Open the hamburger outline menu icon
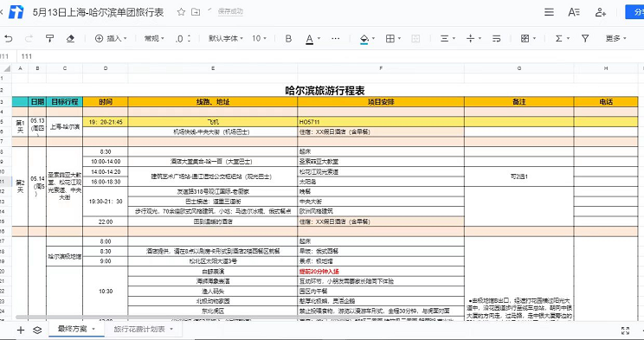The height and width of the screenshot is (340, 644). pyautogui.click(x=549, y=12)
